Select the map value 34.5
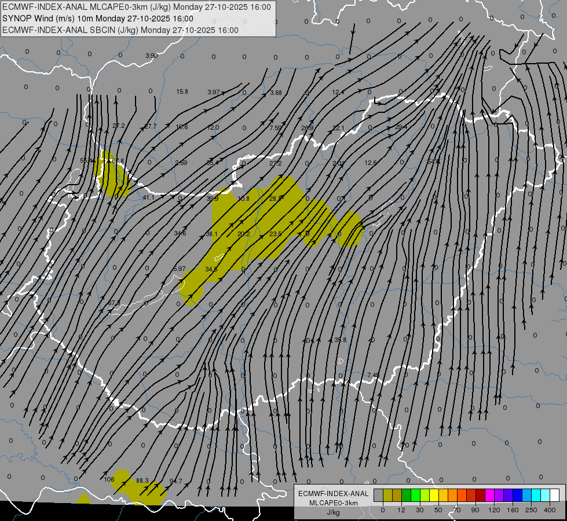Viewport: 567px width, 521px height. [x=211, y=269]
